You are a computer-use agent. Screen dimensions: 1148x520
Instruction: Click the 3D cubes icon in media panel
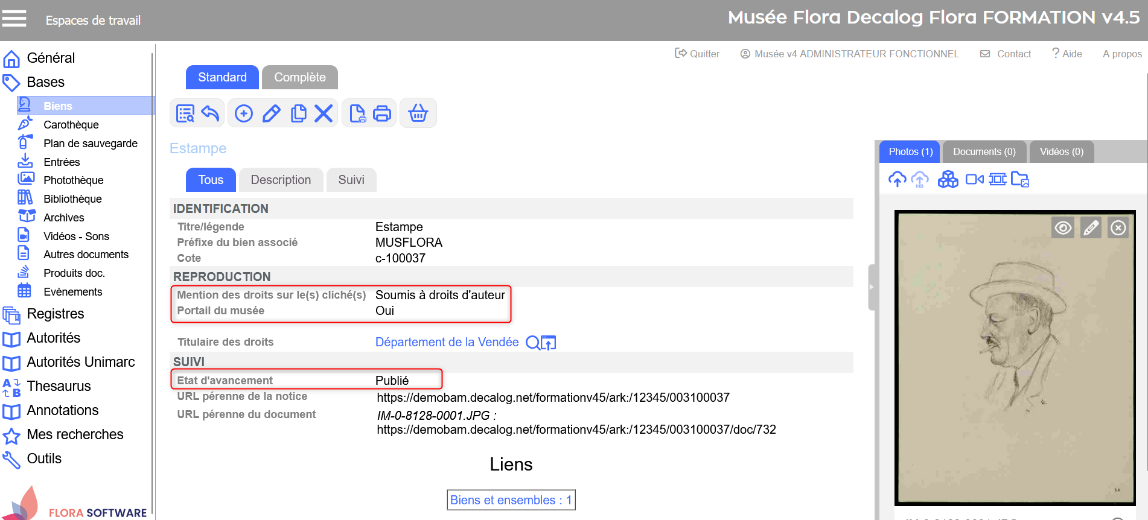pos(948,179)
